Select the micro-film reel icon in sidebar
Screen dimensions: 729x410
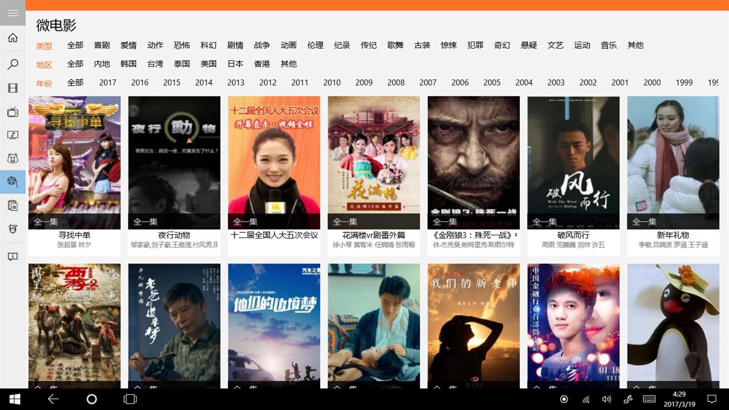pyautogui.click(x=13, y=182)
